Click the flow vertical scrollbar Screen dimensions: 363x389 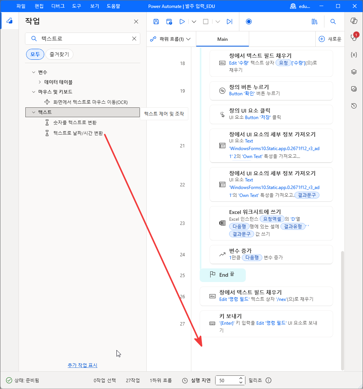343,310
